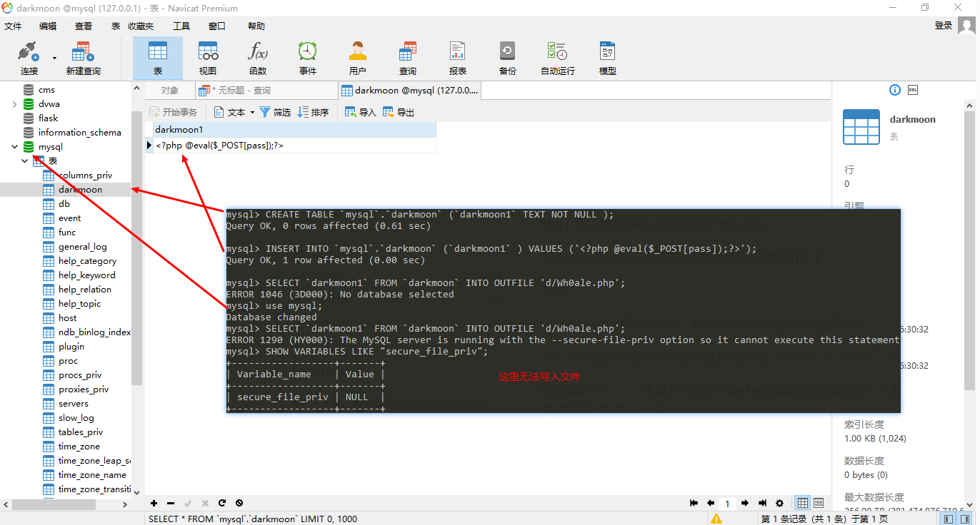Stop loading with the stop icon
This screenshot has height=525, width=980.
click(239, 503)
